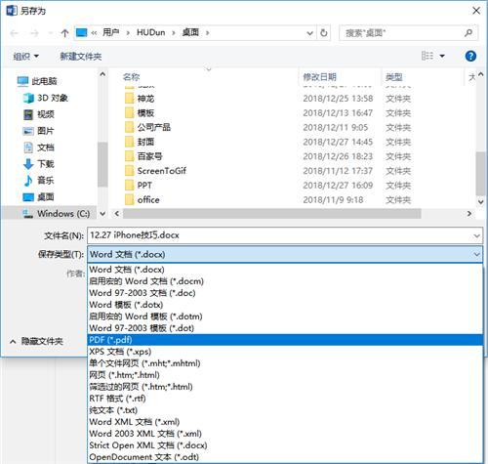Click HUDun in the address breadcrumb
Screen dimensions: 488x464
[150, 32]
